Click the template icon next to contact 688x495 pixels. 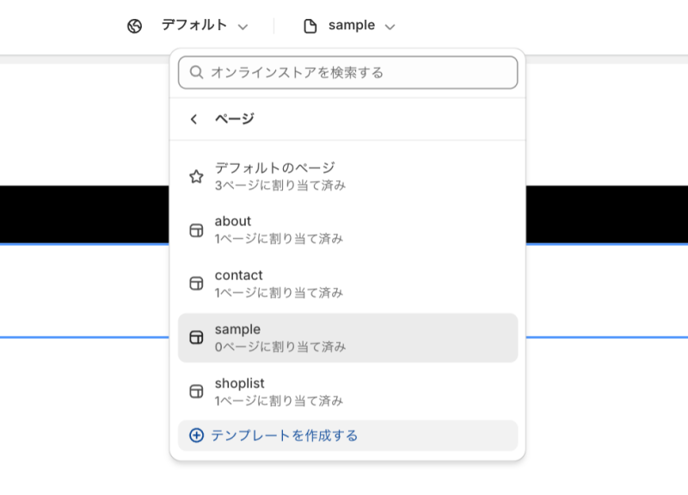[196, 284]
